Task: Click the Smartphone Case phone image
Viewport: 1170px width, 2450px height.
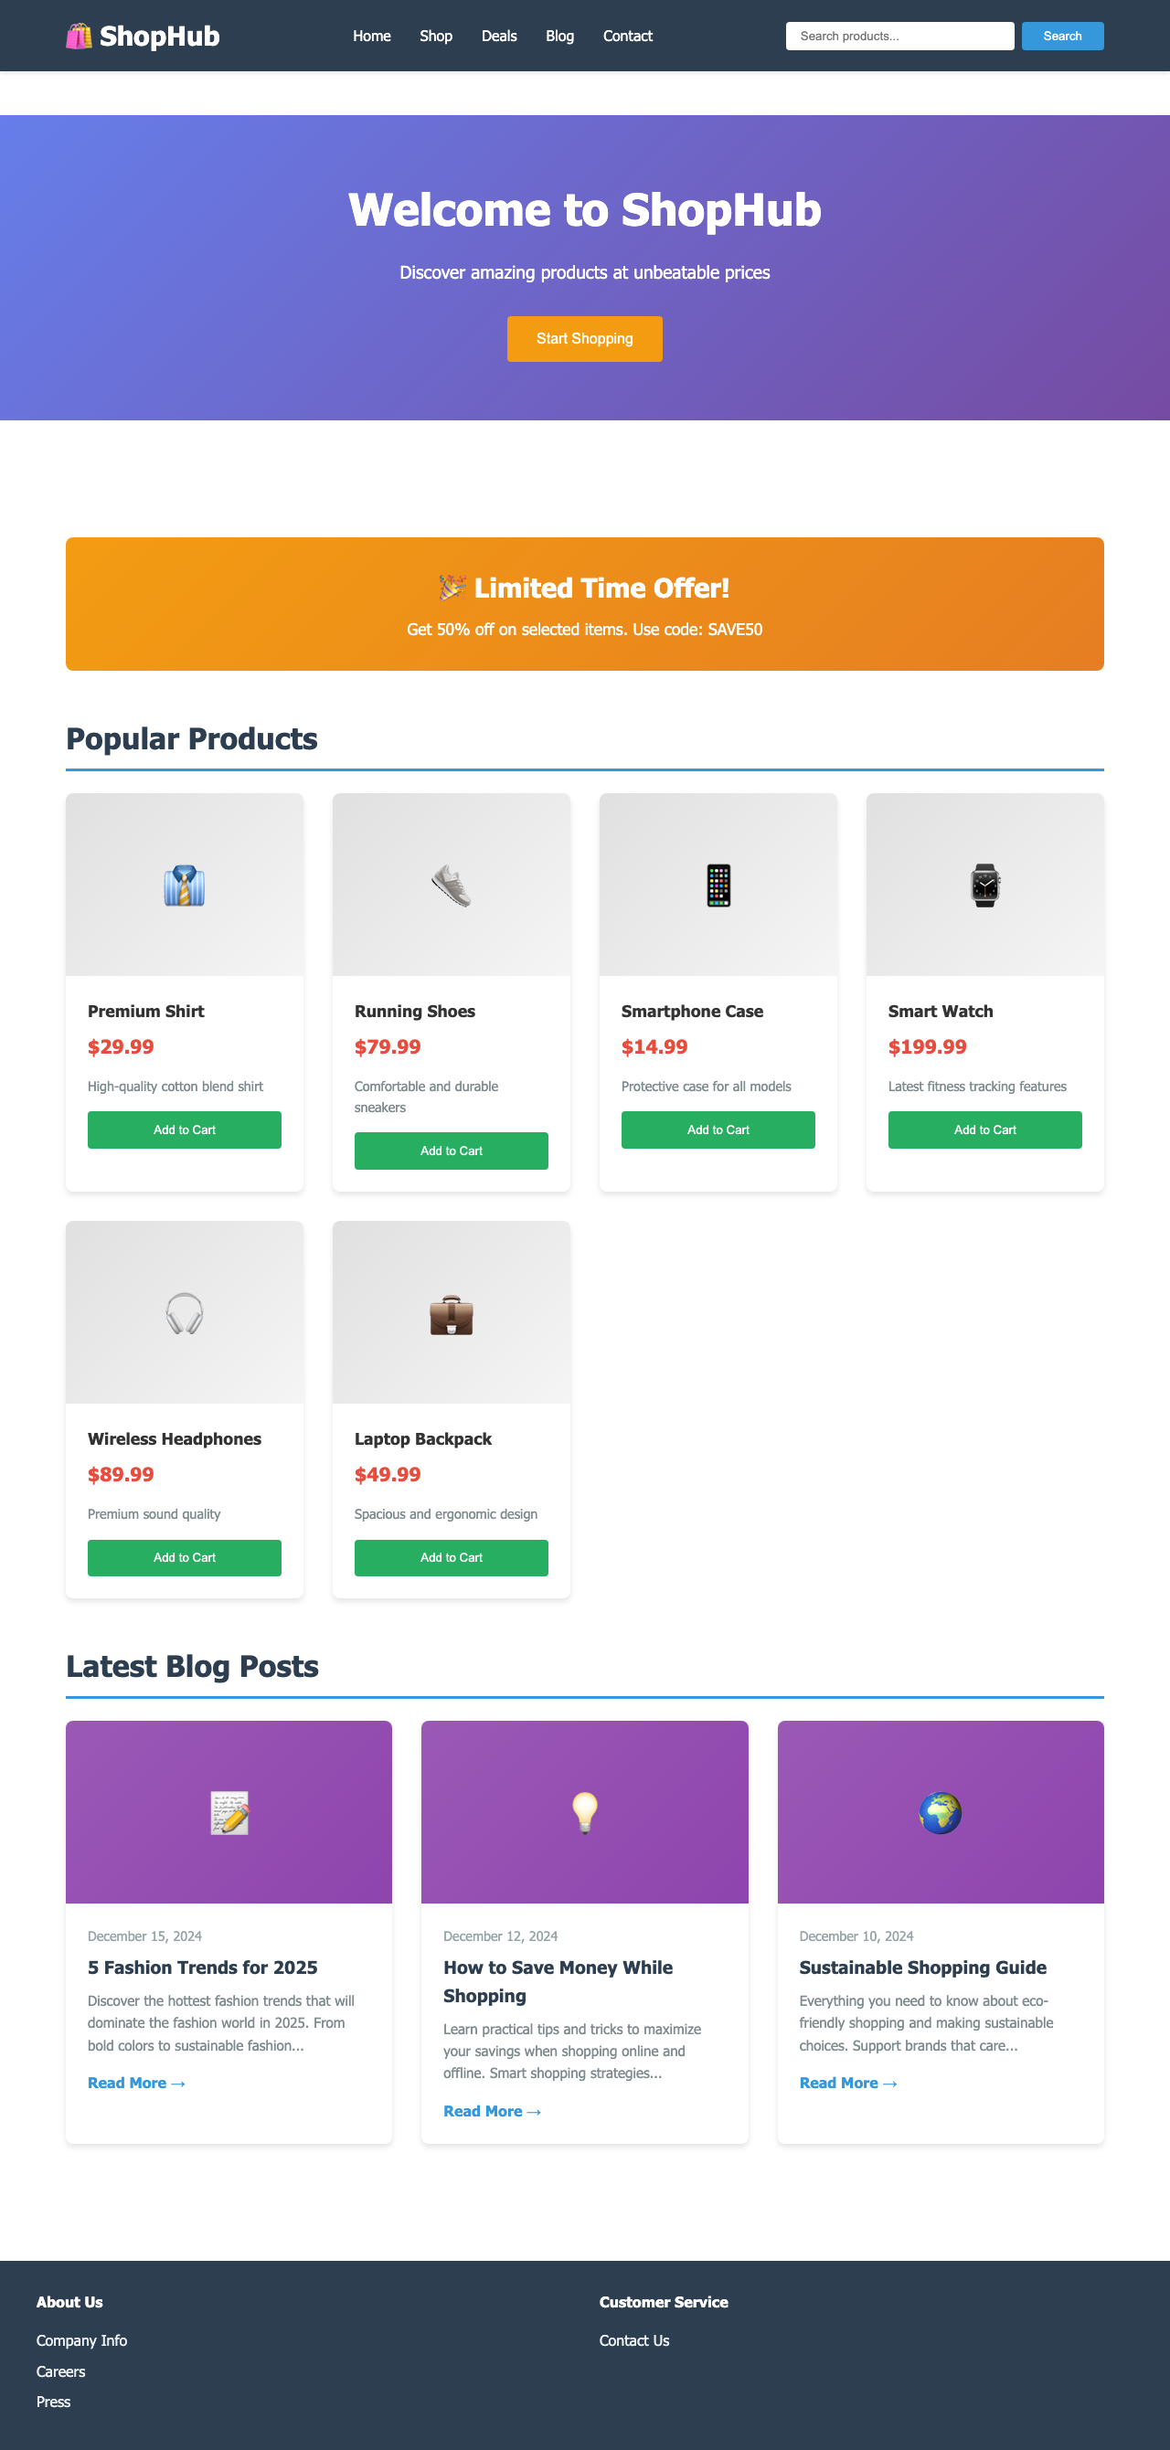Action: 718,884
